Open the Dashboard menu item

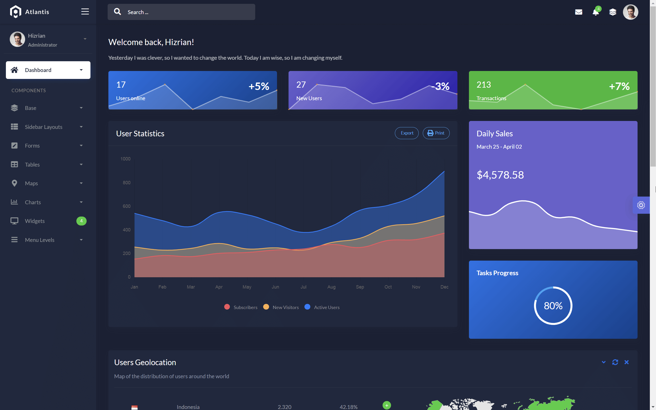48,70
